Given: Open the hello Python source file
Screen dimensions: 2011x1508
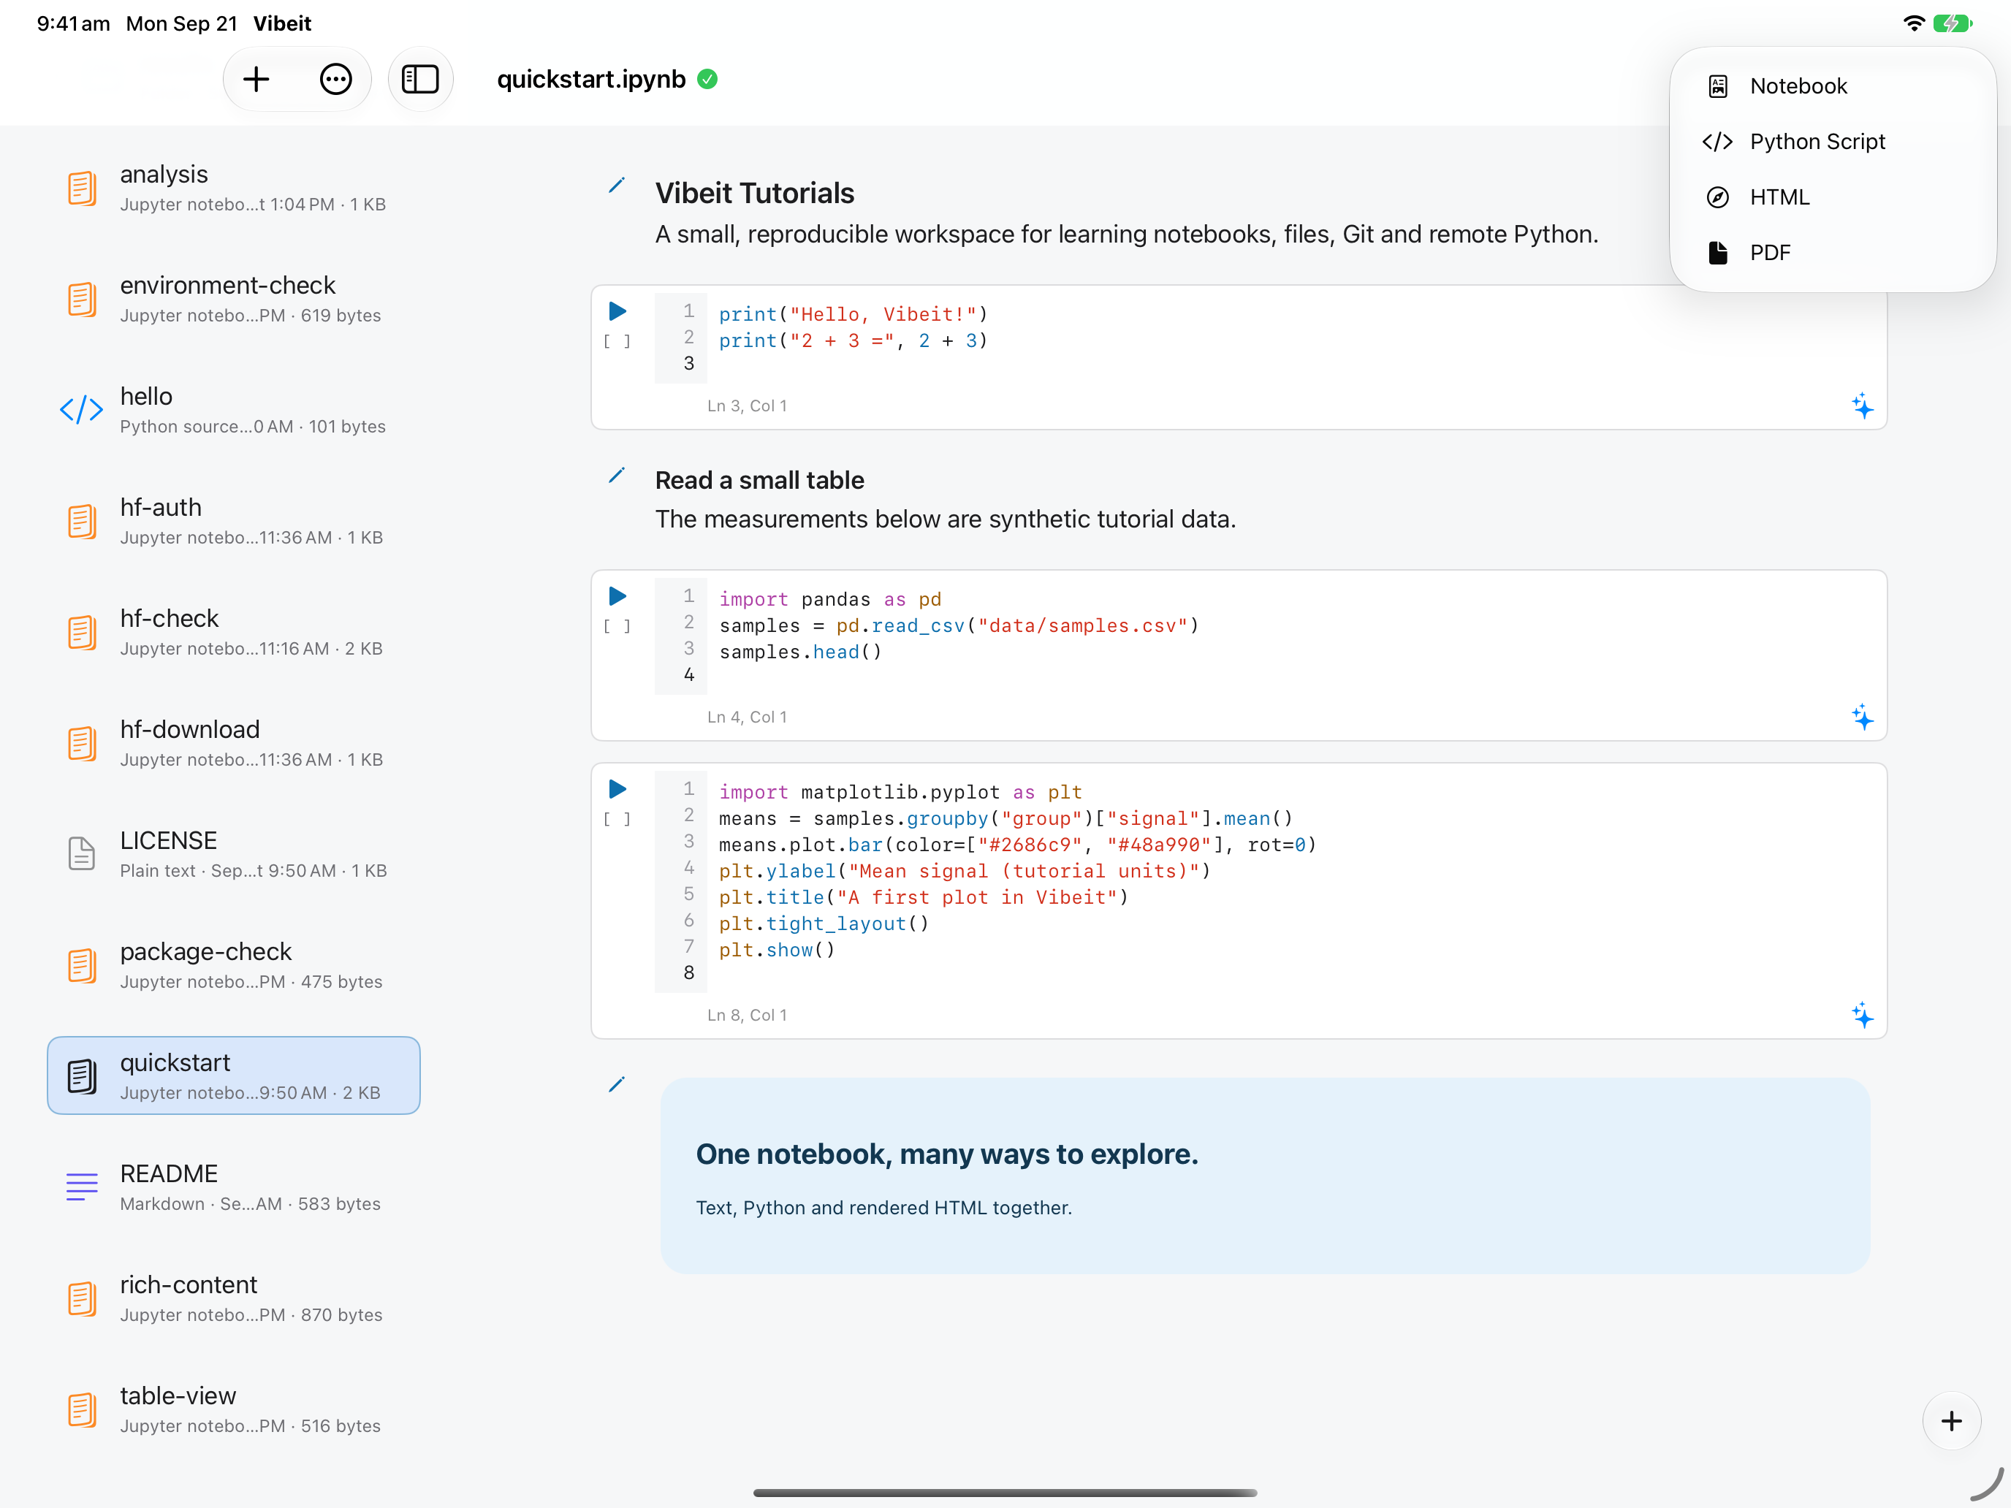Looking at the screenshot, I should (x=234, y=409).
